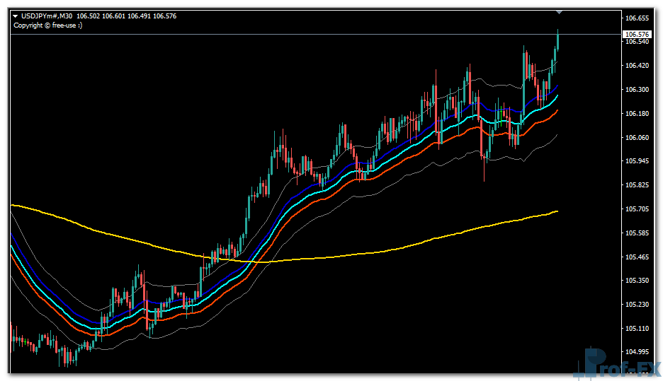
Task: Click the 105.705 price scale label
Action: [x=637, y=209]
